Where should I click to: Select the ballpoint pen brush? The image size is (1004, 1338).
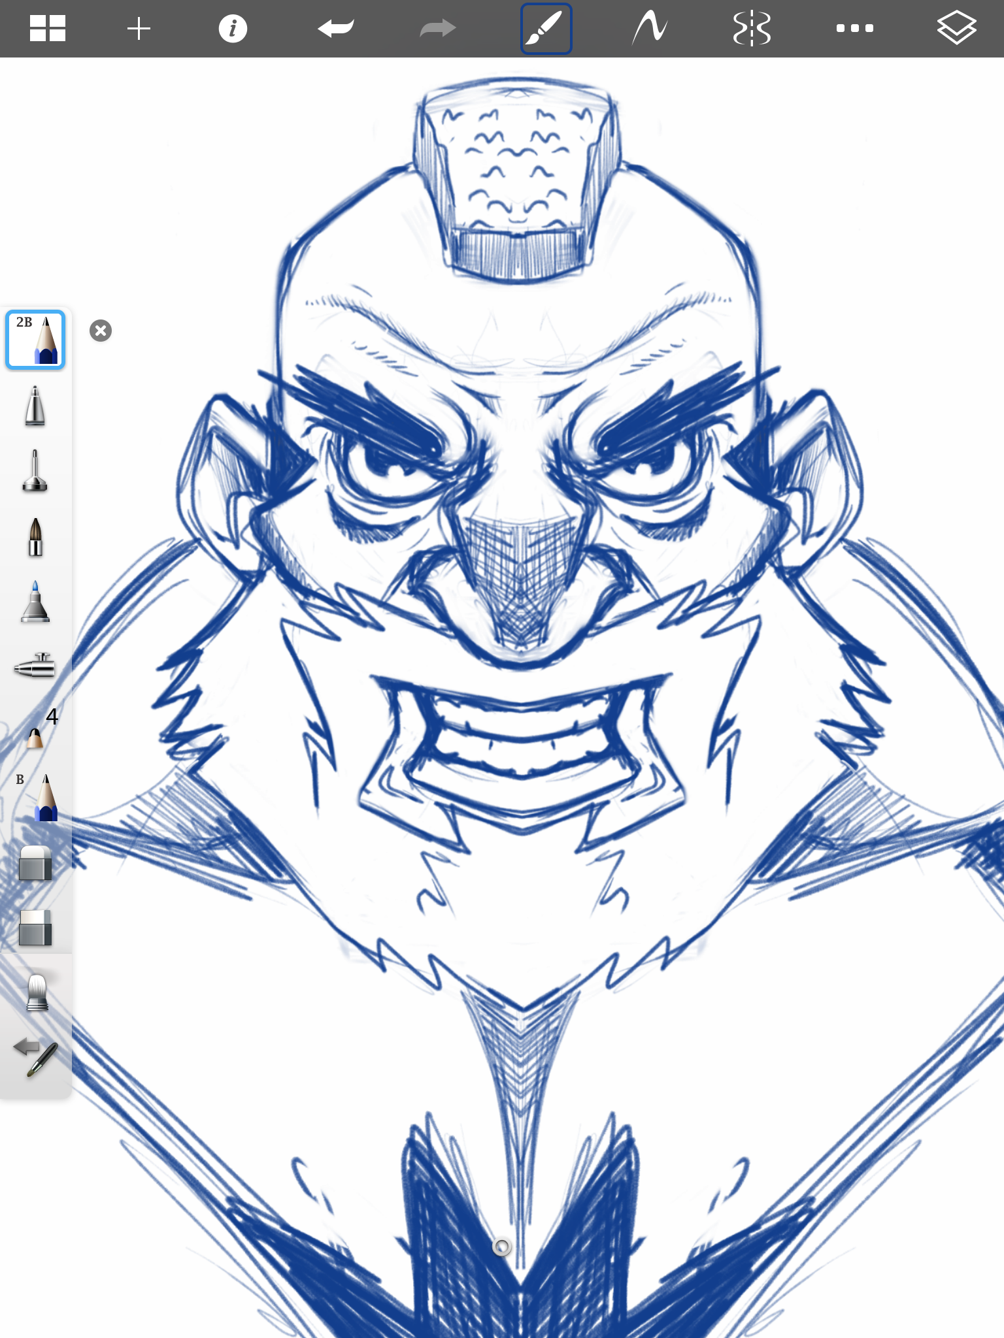(x=35, y=406)
